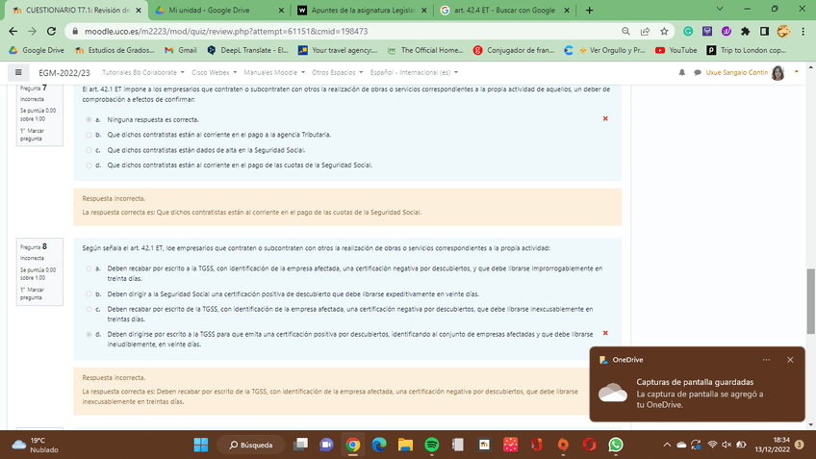This screenshot has height=459, width=816.
Task: Open OneDrive notification options ellipsis
Action: [x=766, y=360]
